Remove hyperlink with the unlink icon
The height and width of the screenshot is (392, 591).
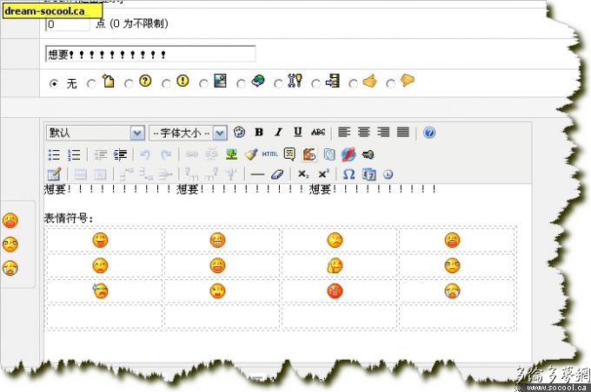pos(212,154)
